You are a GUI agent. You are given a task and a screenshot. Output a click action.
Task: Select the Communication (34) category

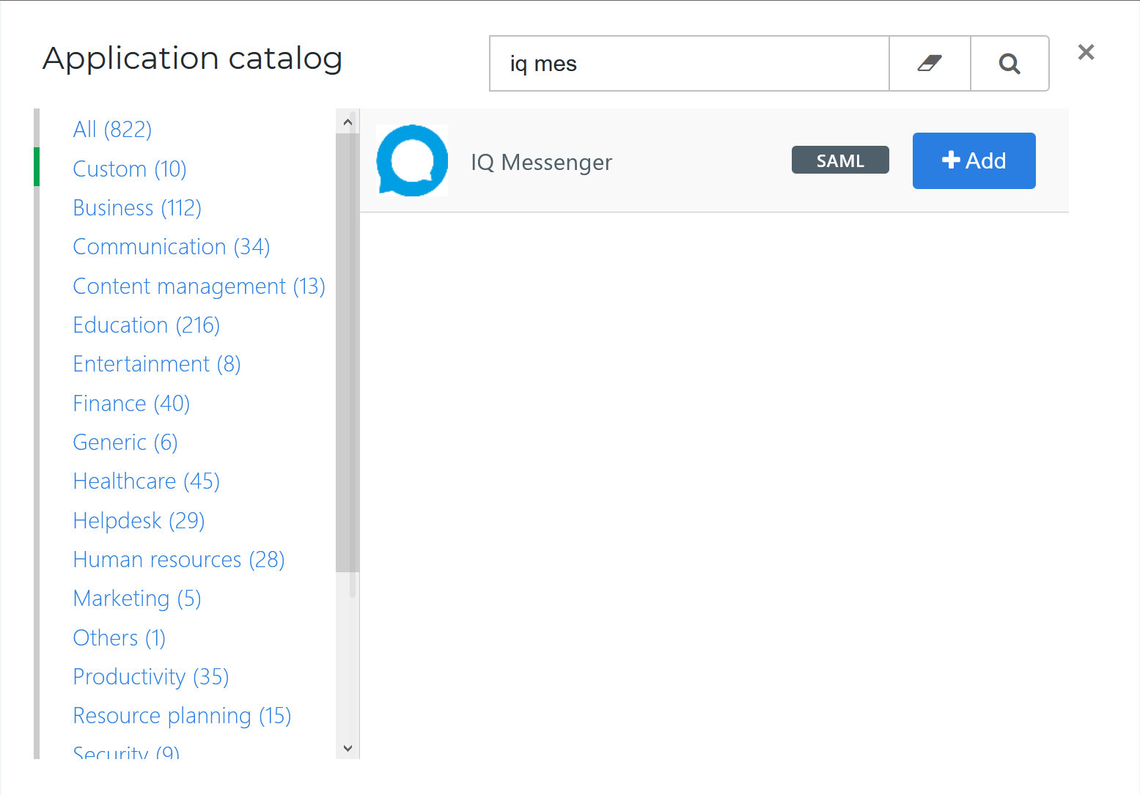(x=172, y=247)
